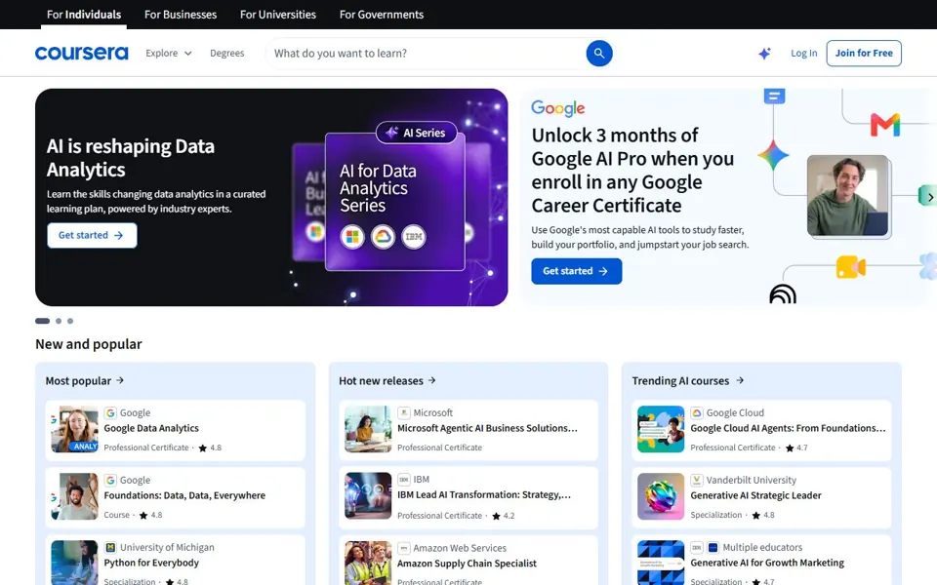
Task: Open the Hot new releases section link
Action: point(387,380)
